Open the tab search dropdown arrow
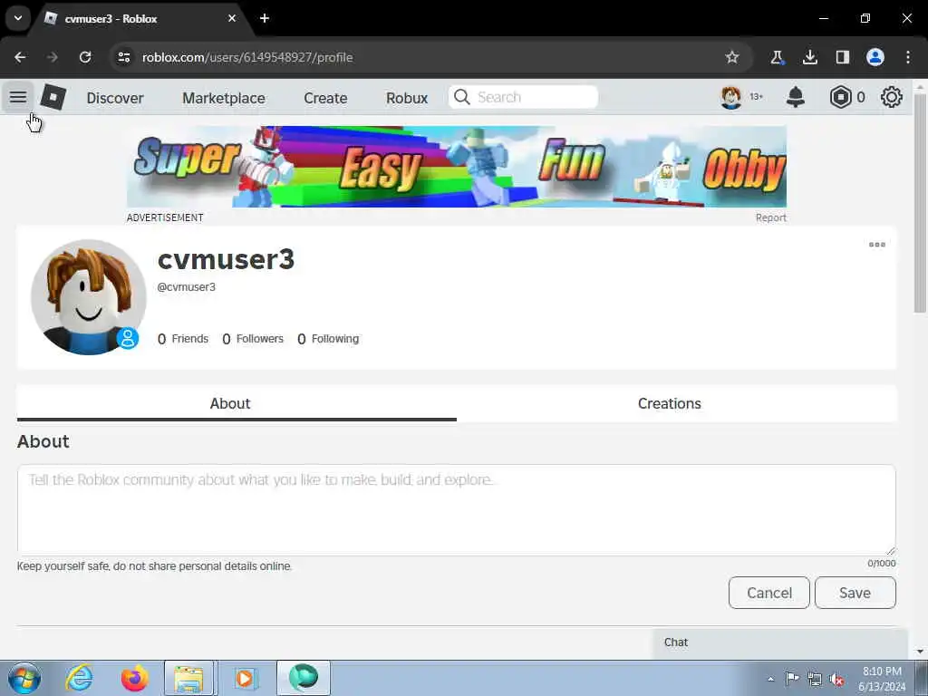The width and height of the screenshot is (928, 696). 18,18
